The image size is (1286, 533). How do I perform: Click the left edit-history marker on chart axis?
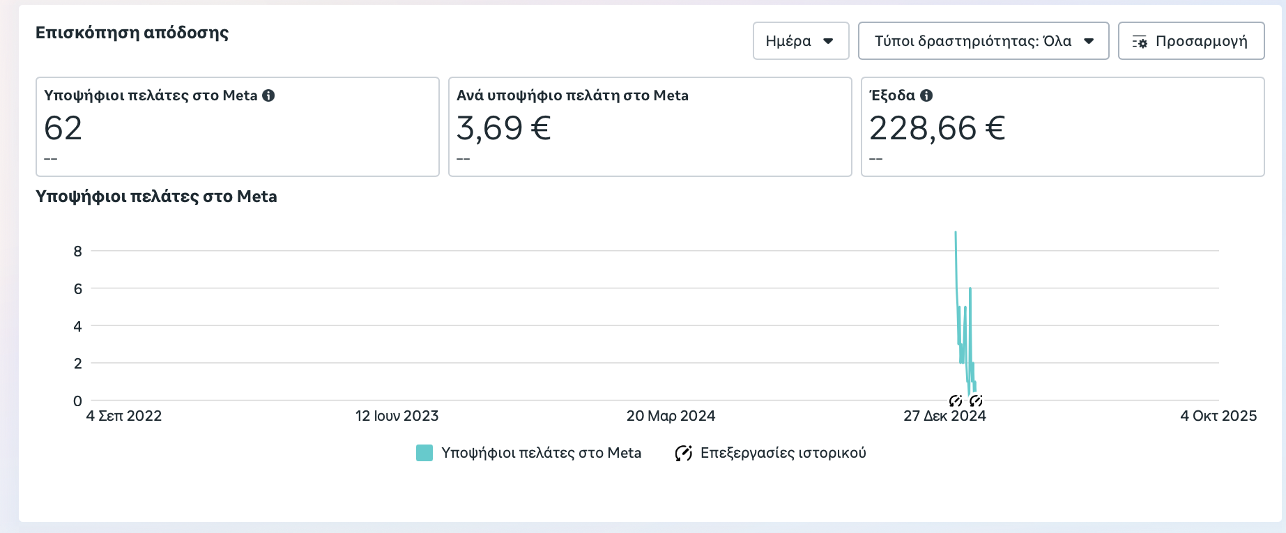click(x=956, y=401)
